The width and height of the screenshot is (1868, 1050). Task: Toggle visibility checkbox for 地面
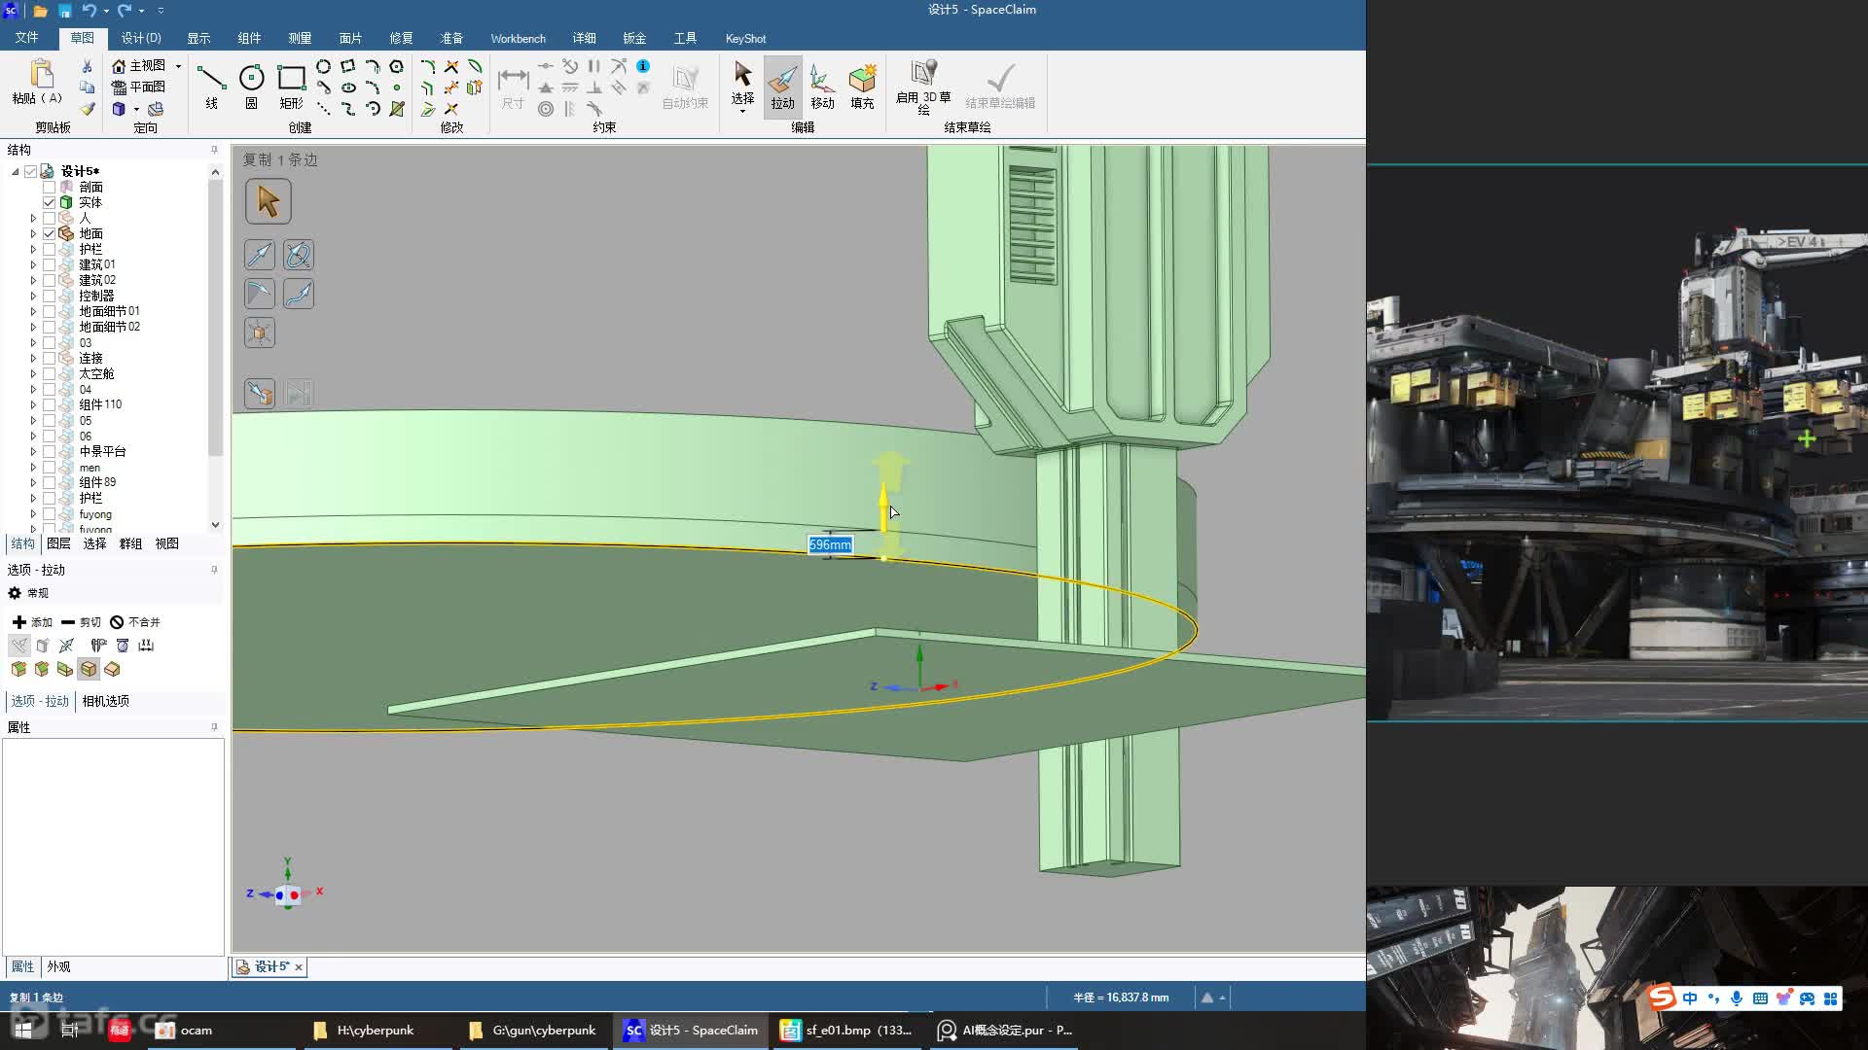[x=49, y=233]
